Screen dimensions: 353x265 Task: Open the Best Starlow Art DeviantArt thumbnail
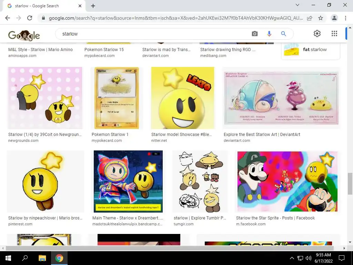281,98
